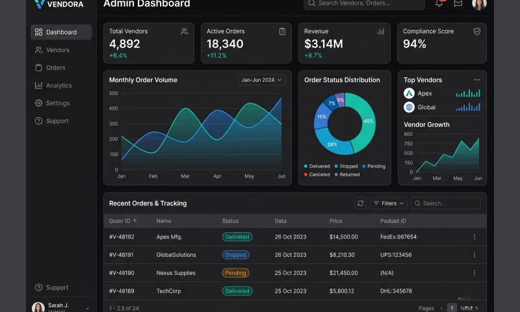The image size is (520, 312).
Task: Open the Jan-Jun 2024 date range dropdown
Action: point(261,80)
